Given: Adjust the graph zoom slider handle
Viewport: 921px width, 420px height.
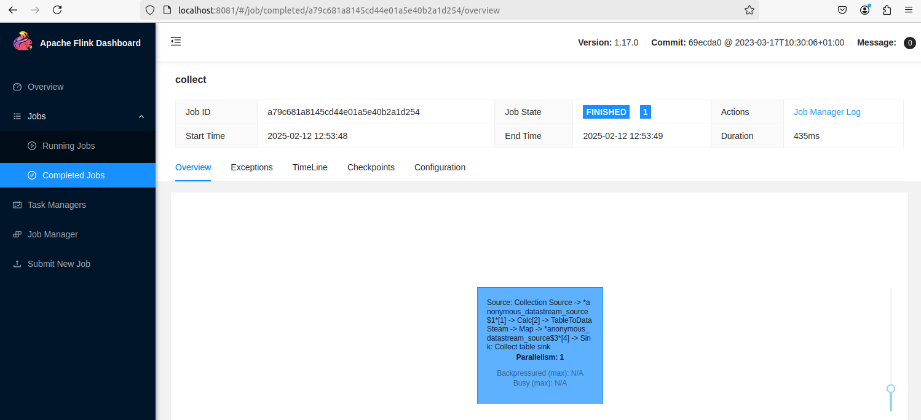Looking at the screenshot, I should 890,389.
